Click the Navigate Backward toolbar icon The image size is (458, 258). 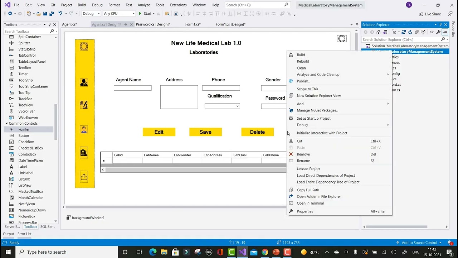click(10, 14)
